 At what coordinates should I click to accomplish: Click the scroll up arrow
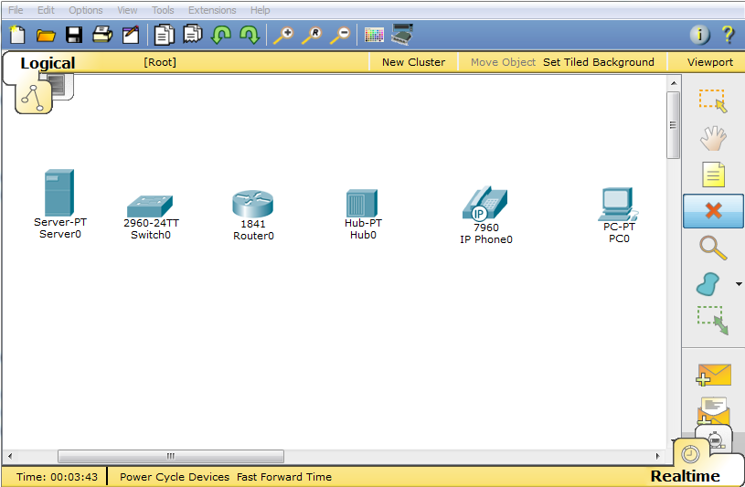point(674,83)
